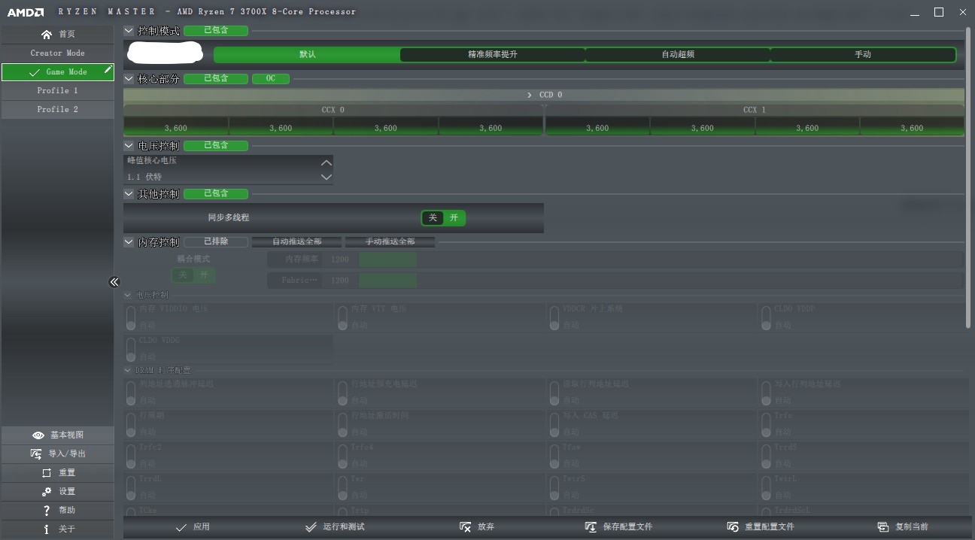Click the 重置配置文件 icon in bottom bar
This screenshot has width=975, height=540.
[734, 527]
